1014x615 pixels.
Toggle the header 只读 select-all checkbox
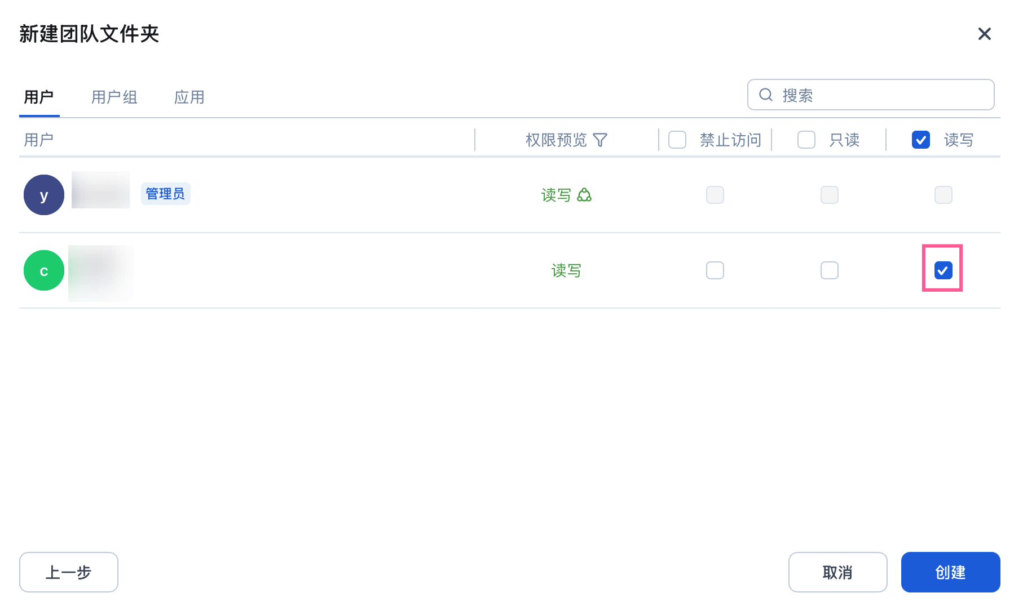pyautogui.click(x=806, y=140)
